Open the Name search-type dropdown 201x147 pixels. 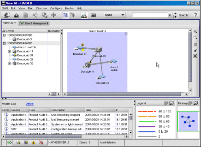pos(115,15)
